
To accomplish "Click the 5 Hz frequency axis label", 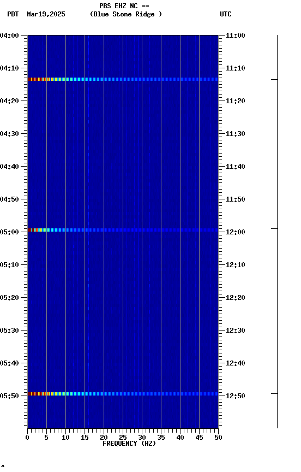I will pos(46,438).
